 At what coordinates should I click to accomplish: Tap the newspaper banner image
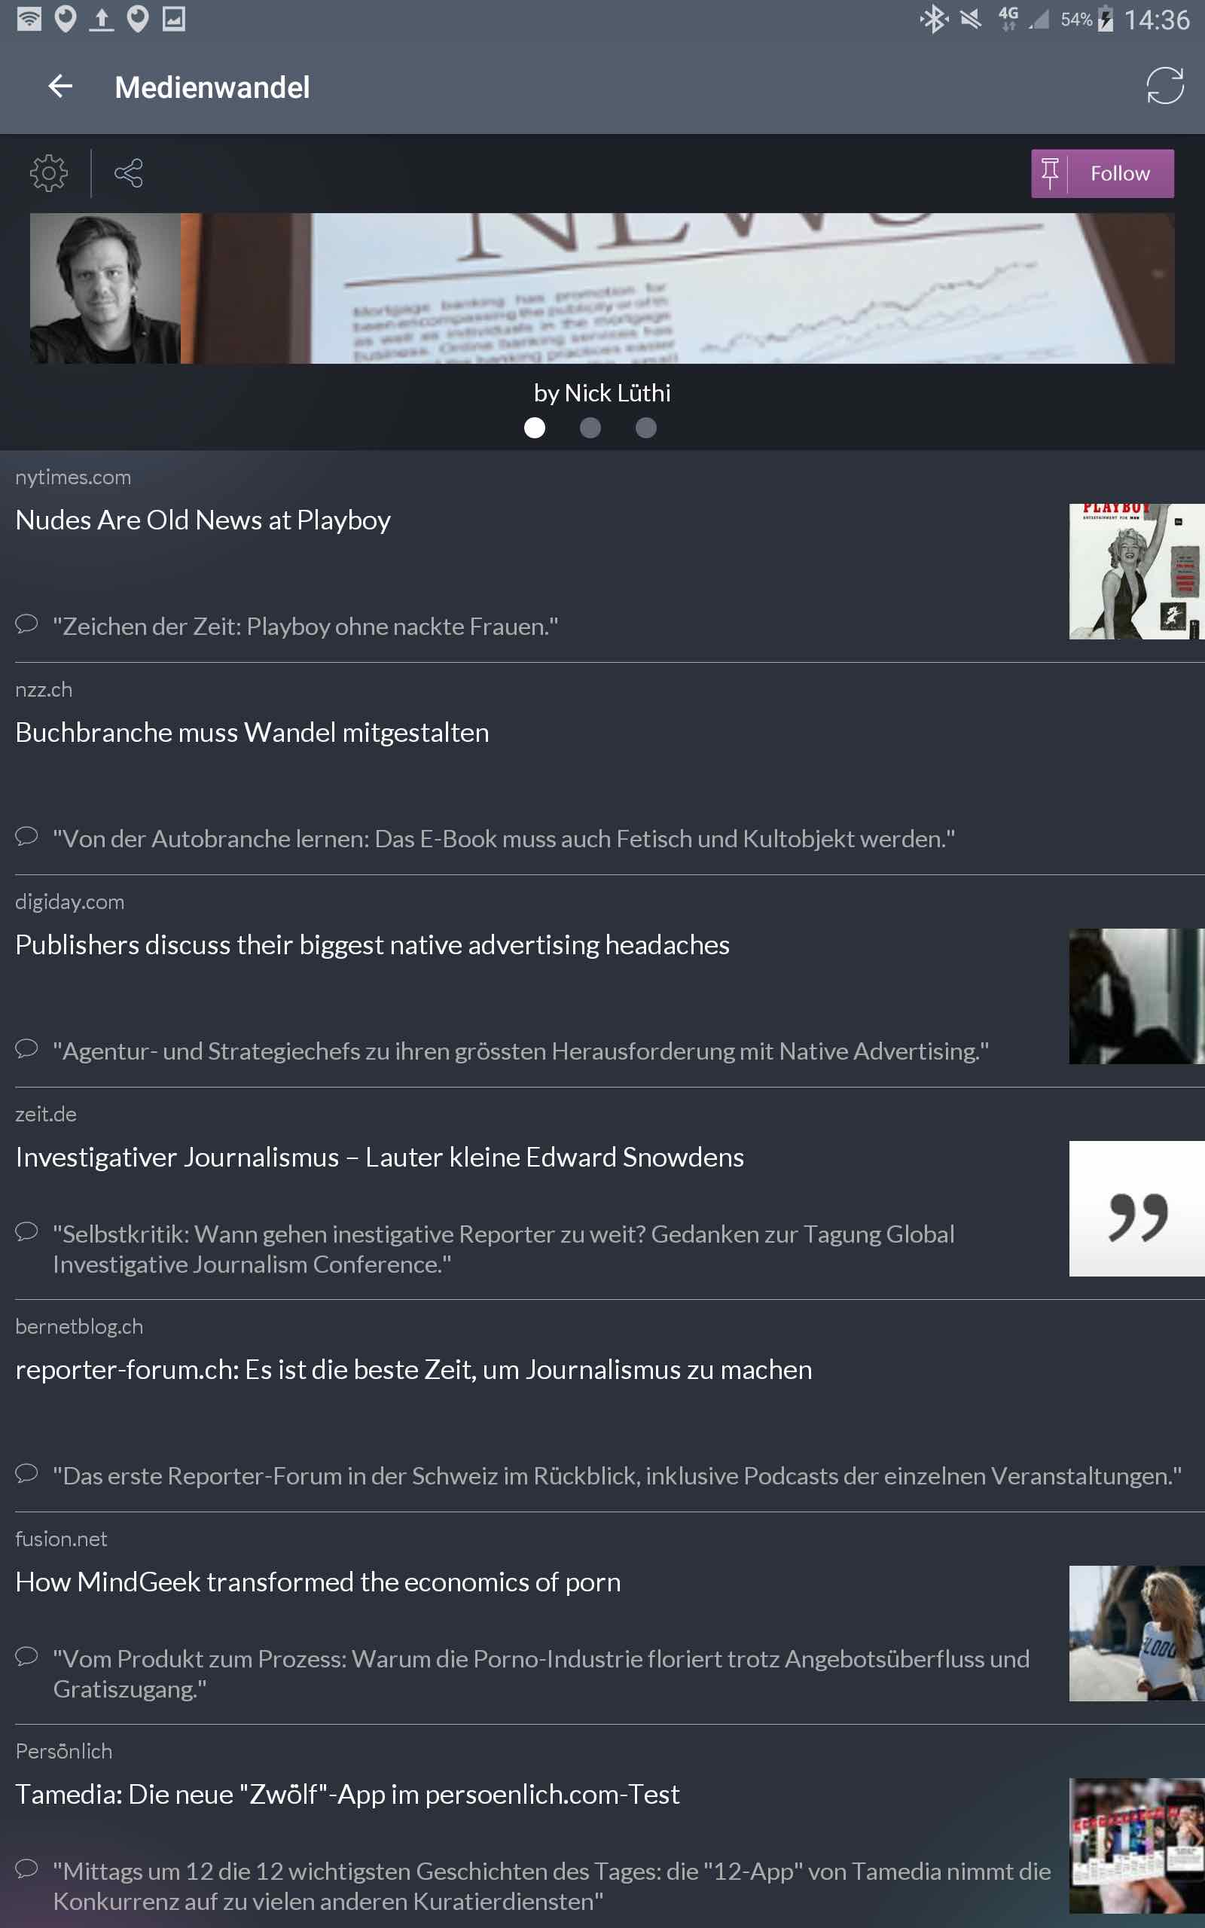677,288
